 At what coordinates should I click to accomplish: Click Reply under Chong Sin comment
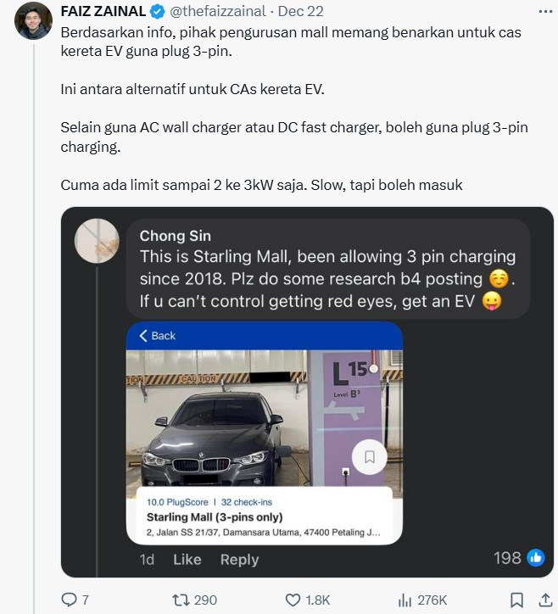pyautogui.click(x=239, y=559)
